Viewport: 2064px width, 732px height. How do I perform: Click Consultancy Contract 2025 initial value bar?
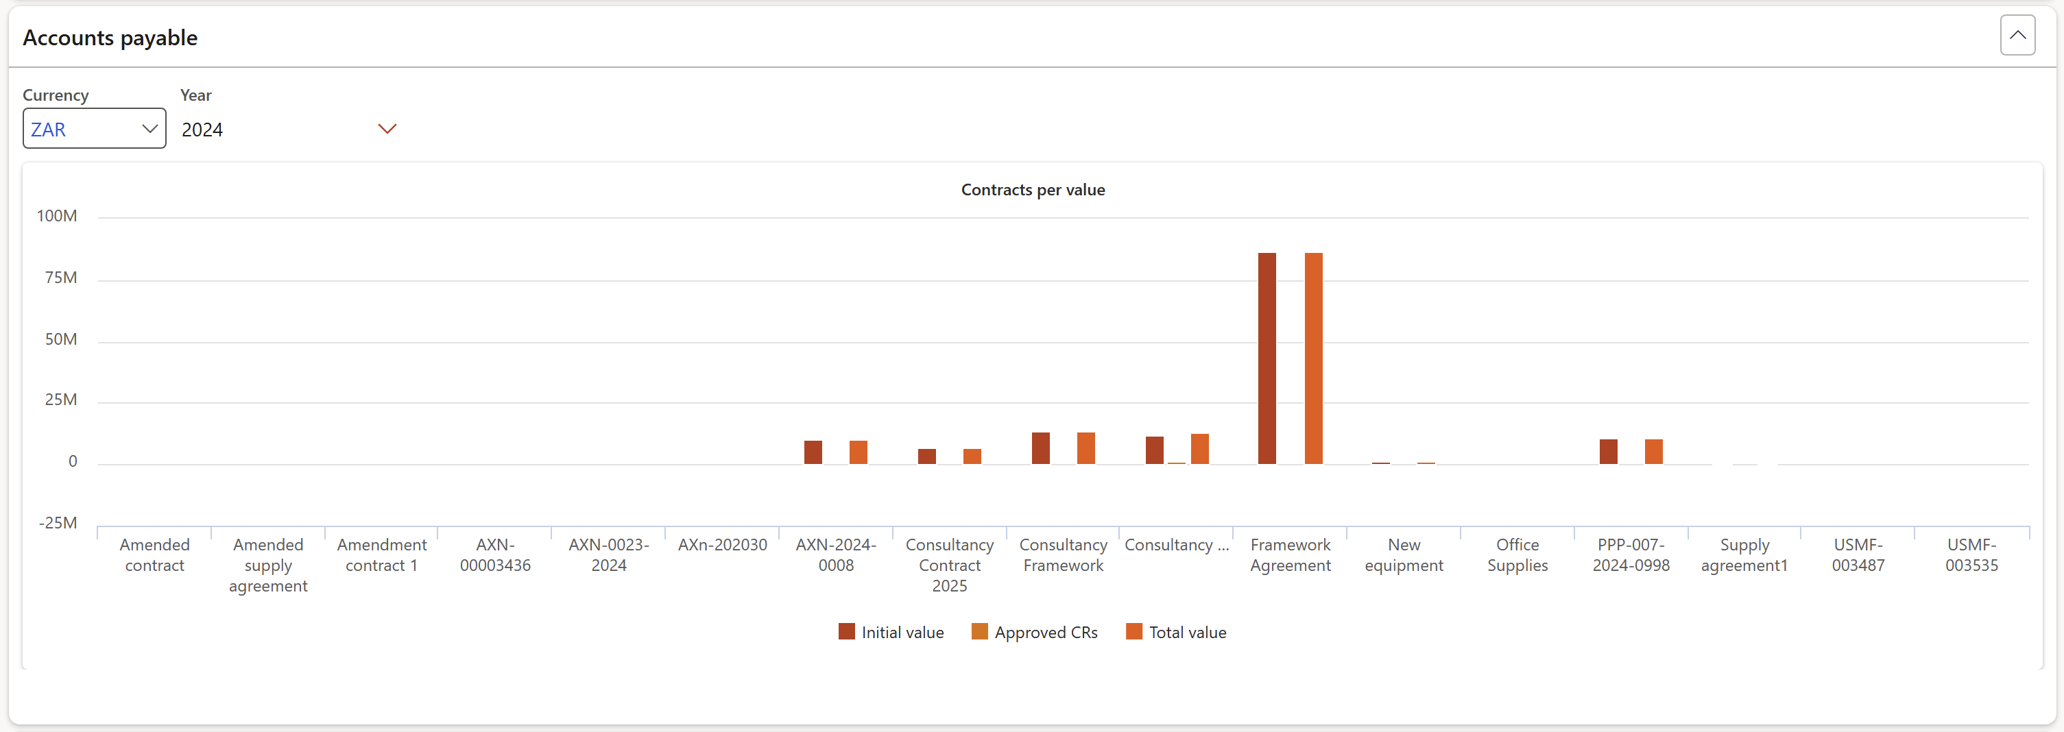926,456
